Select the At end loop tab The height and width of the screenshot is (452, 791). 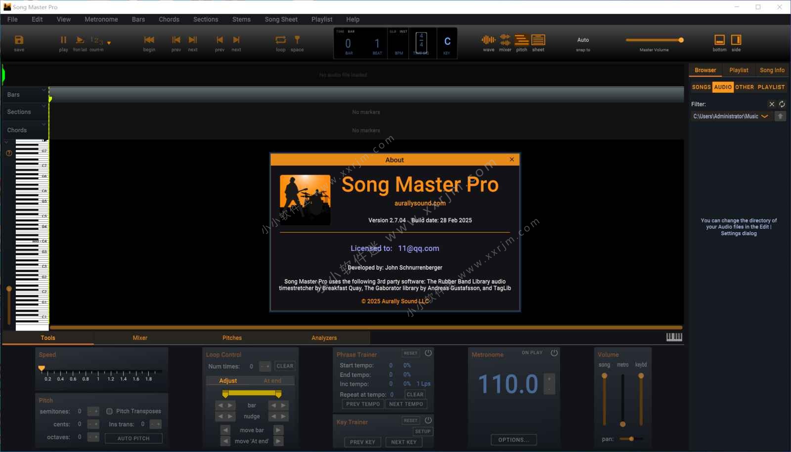tap(272, 381)
